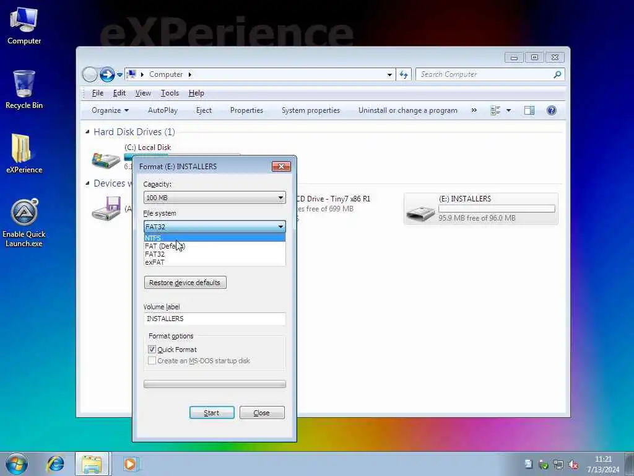Click the Start format button
The width and height of the screenshot is (634, 476).
point(212,413)
